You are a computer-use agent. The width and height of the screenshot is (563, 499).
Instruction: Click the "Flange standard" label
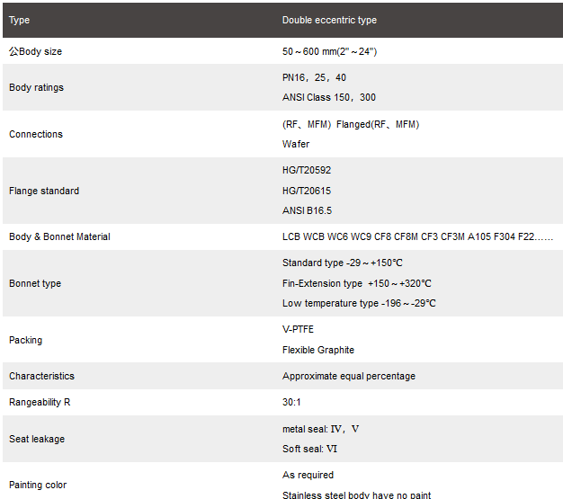(x=44, y=191)
